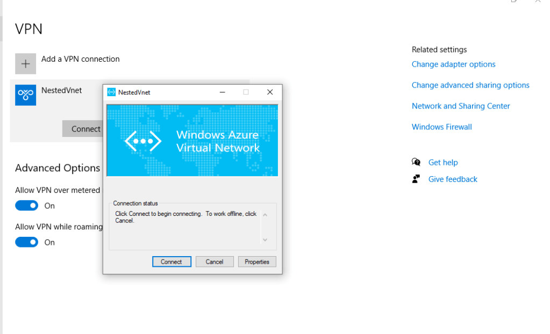Open the Windows Firewall link
This screenshot has height=334, width=550.
point(441,127)
